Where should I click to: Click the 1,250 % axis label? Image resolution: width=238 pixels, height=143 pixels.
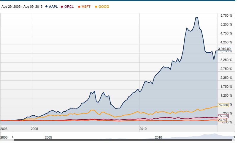(226, 95)
